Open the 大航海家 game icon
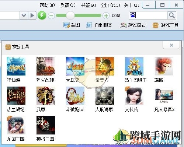Screen dimensions: 184x147 [105, 96]
